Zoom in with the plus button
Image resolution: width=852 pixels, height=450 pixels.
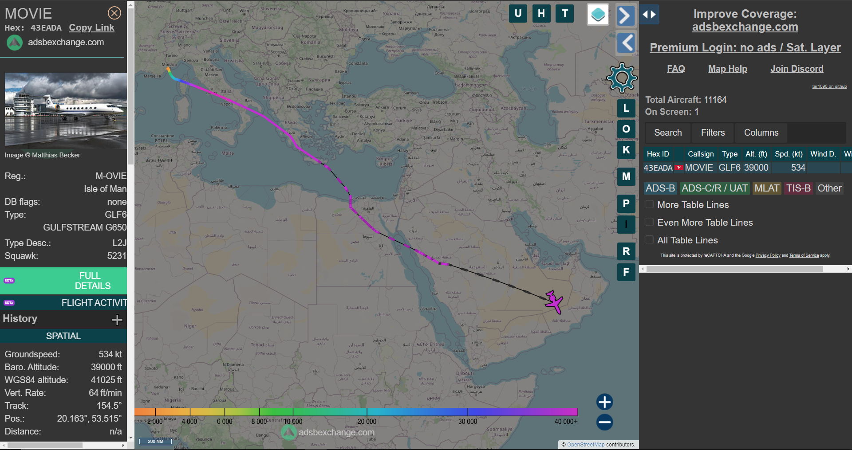coord(604,402)
